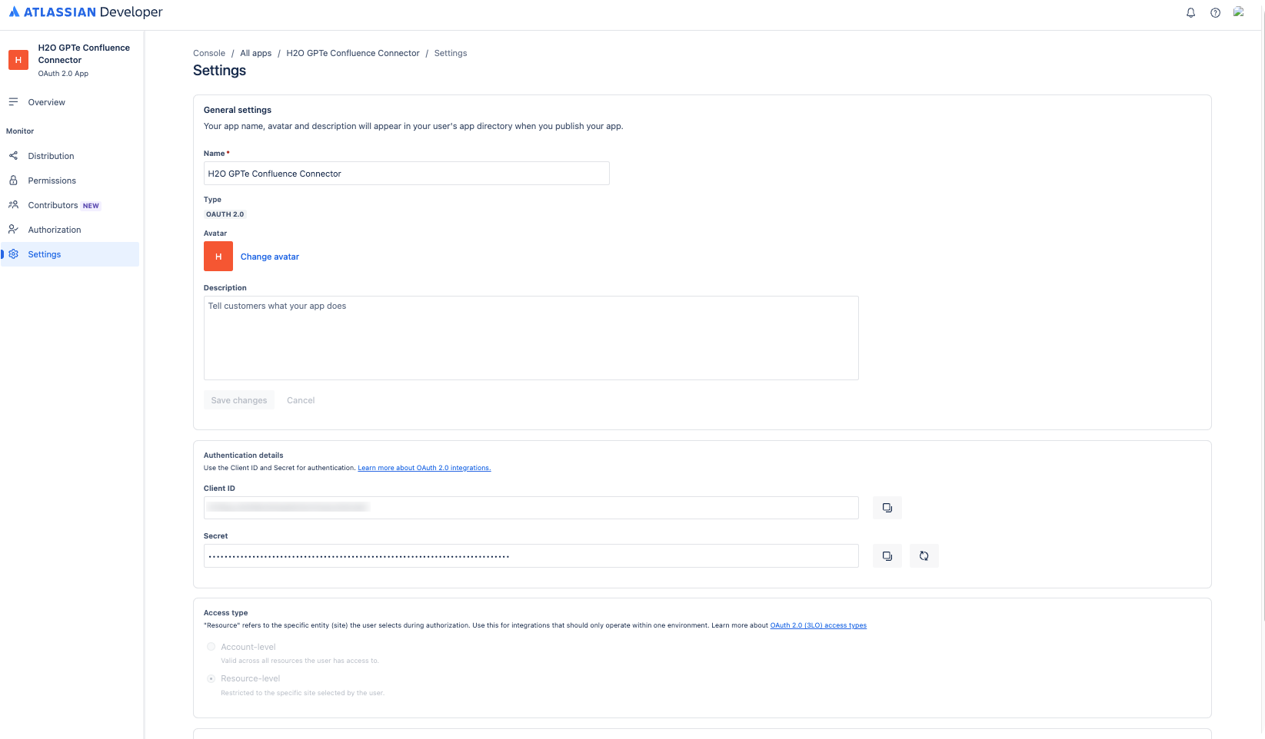1265x739 pixels.
Task: Open Learn more about OAuth 2.0 integrations
Action: point(424,468)
